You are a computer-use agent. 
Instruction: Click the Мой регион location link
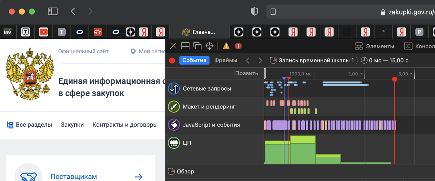(x=148, y=52)
